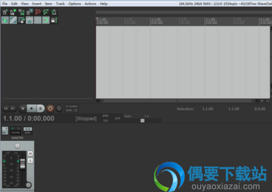Toggle the master Mono button

pyautogui.click(x=28, y=131)
